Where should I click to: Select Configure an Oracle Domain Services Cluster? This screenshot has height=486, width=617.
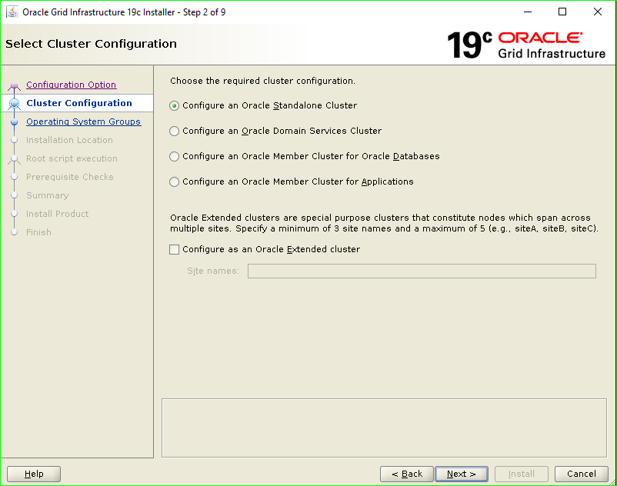[174, 131]
